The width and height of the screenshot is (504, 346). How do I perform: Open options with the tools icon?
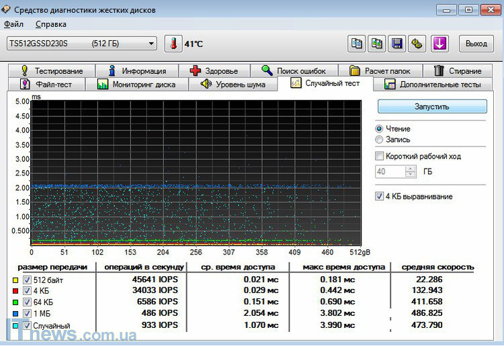pos(417,44)
